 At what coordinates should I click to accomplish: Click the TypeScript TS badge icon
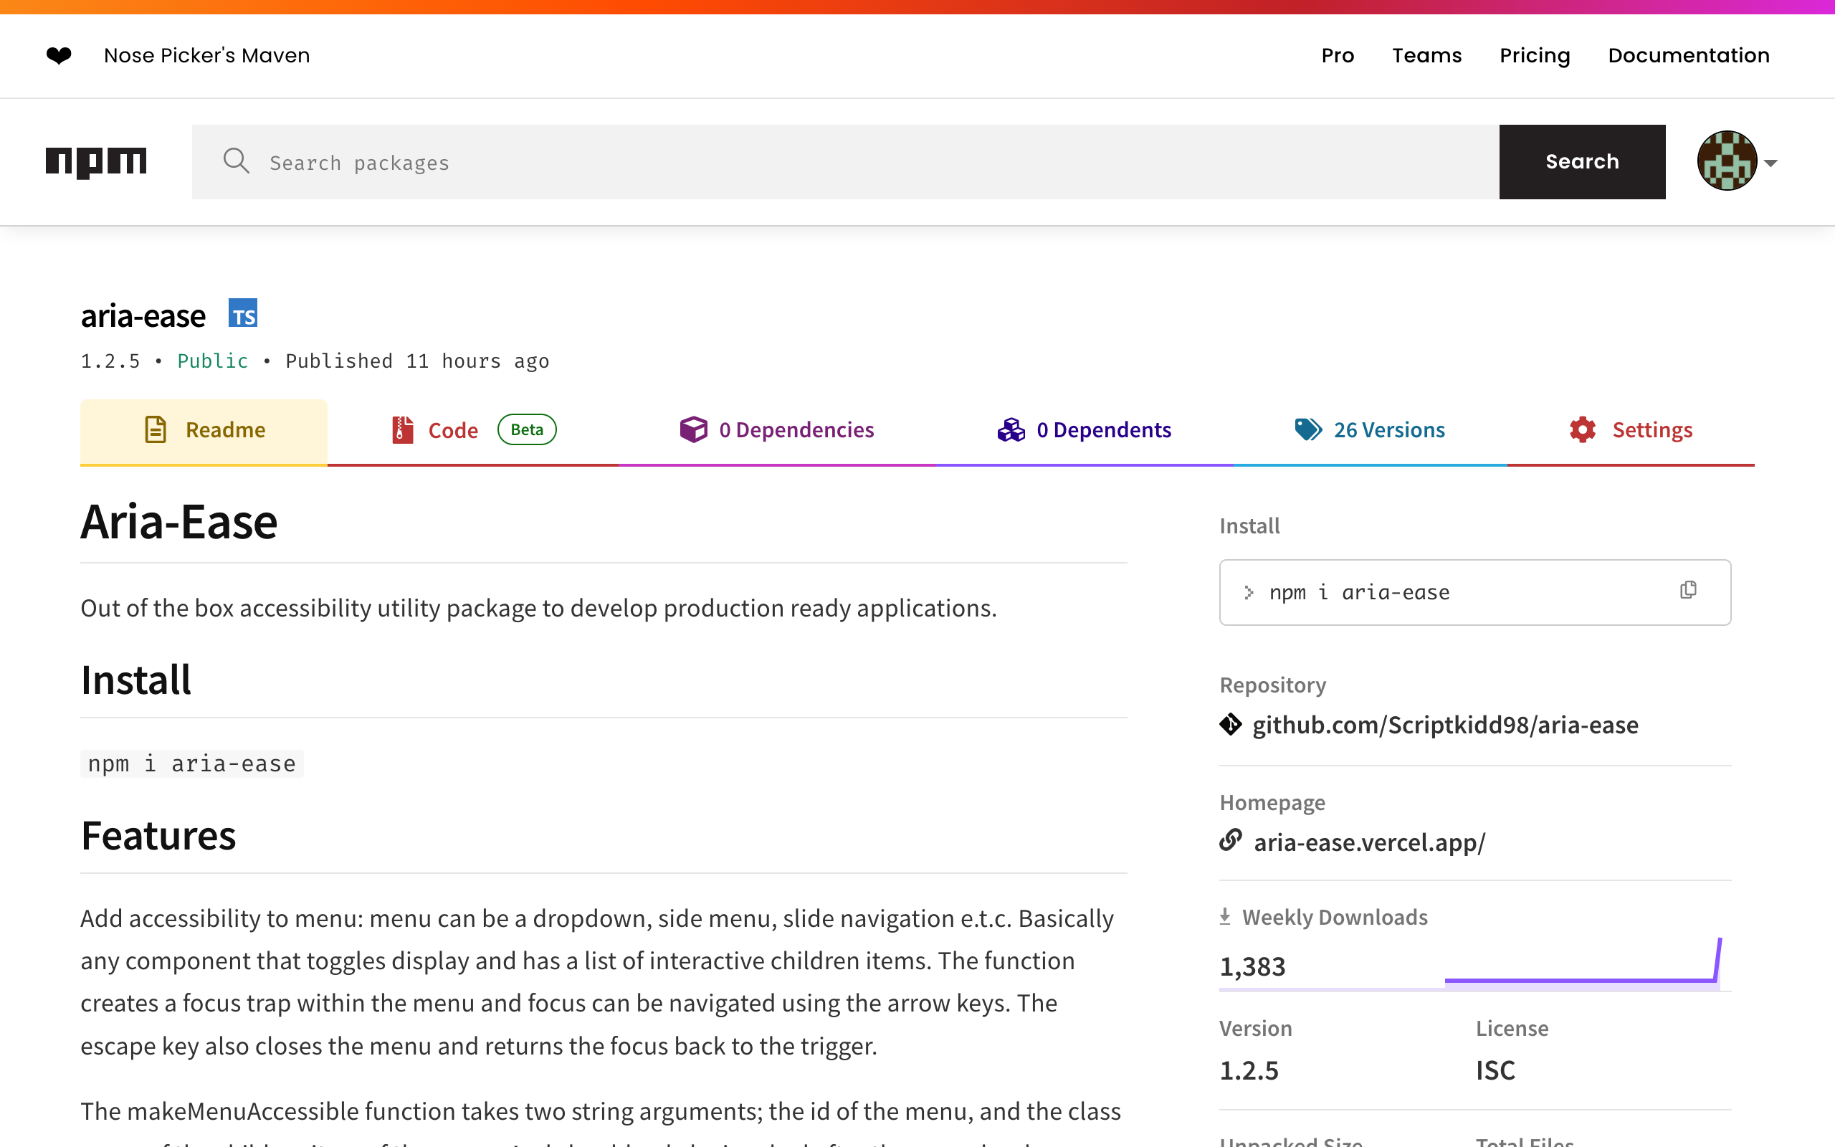click(x=243, y=314)
